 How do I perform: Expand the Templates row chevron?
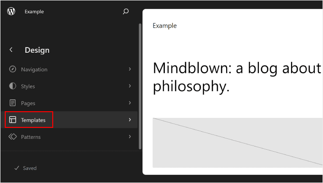point(130,119)
